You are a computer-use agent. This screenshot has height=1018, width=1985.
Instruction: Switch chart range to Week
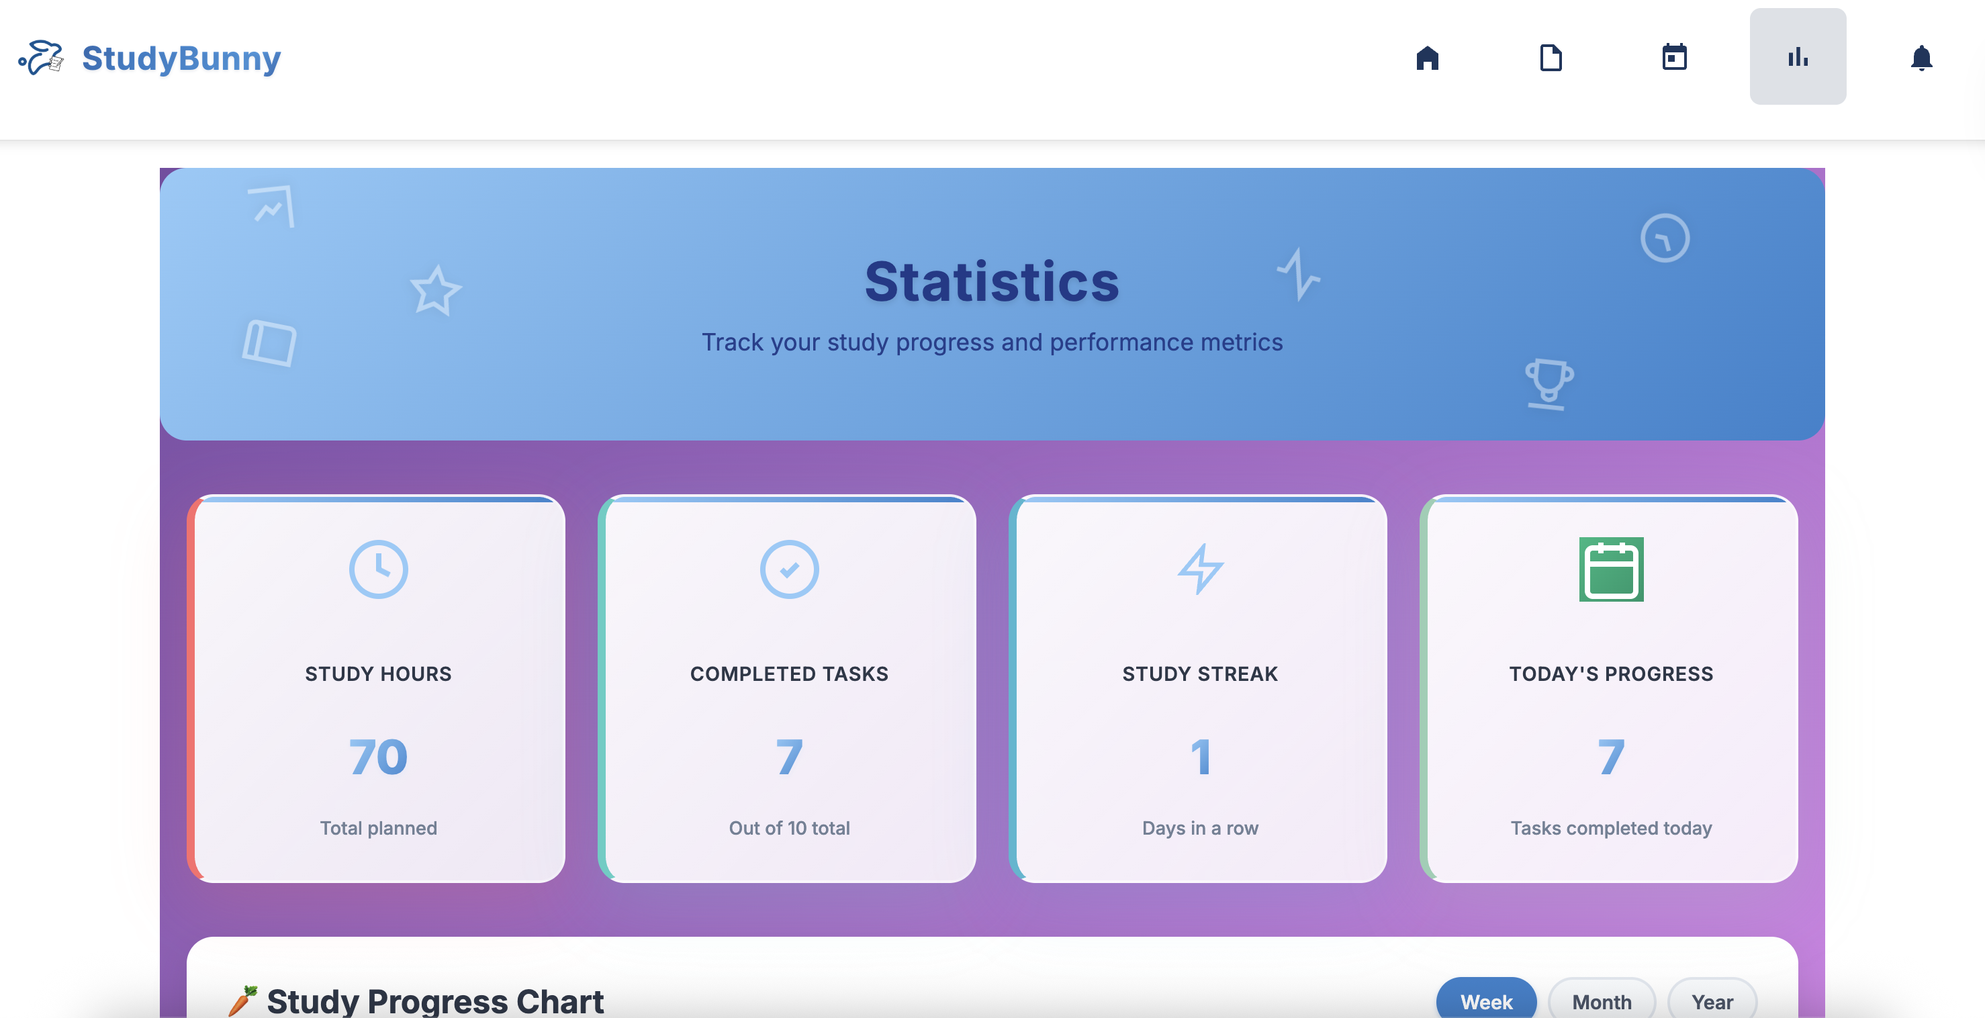click(x=1485, y=1001)
